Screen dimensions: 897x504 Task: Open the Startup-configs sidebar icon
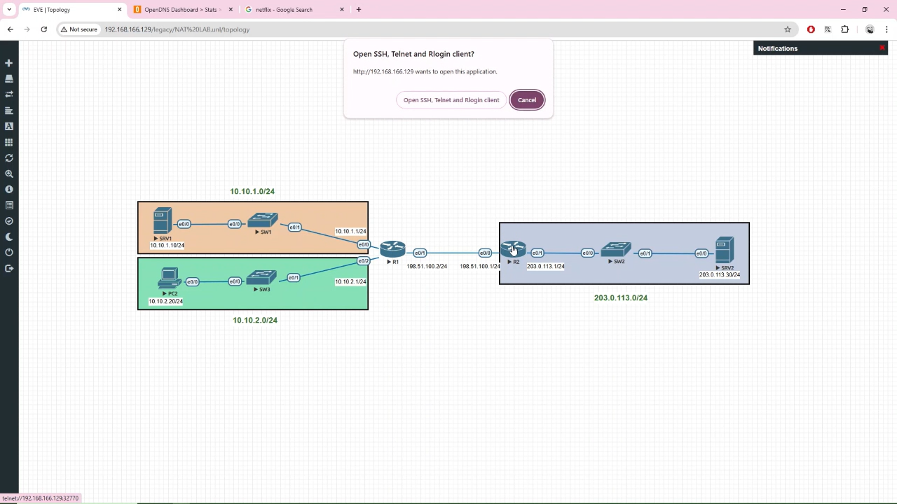tap(9, 110)
